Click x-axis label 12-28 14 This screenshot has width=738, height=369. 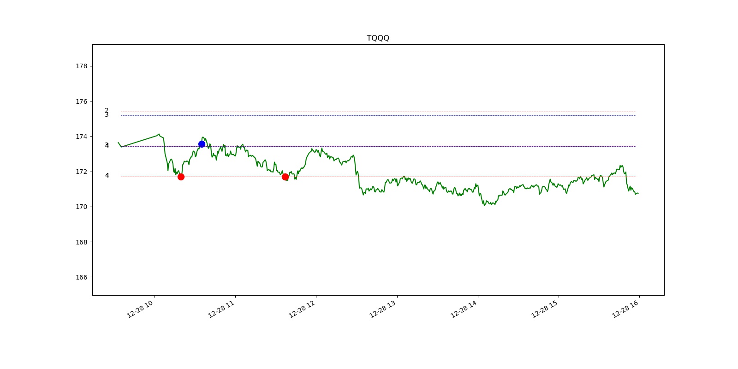[x=464, y=308]
